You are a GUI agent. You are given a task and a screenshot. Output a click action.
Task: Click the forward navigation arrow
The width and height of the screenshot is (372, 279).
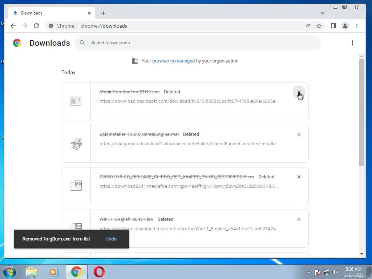(x=25, y=26)
